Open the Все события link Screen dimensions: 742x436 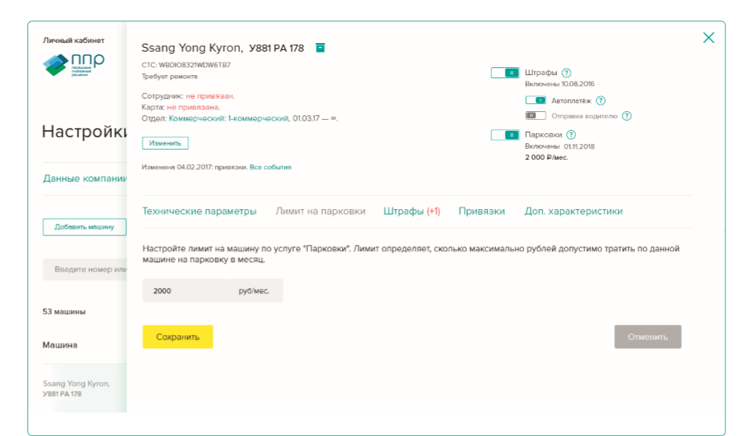(270, 167)
